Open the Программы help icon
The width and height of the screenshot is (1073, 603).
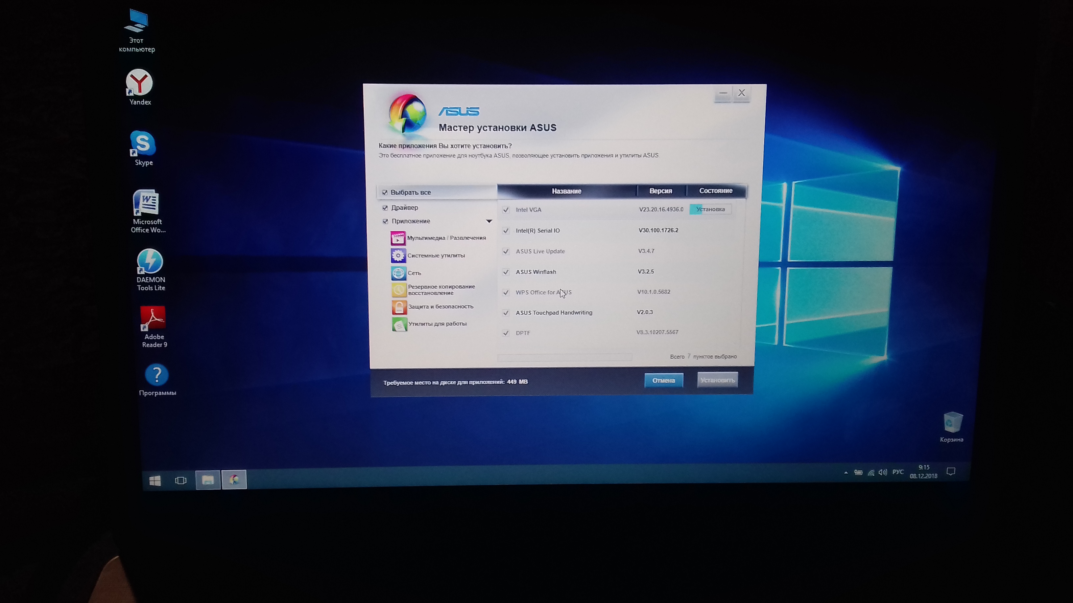pos(157,380)
